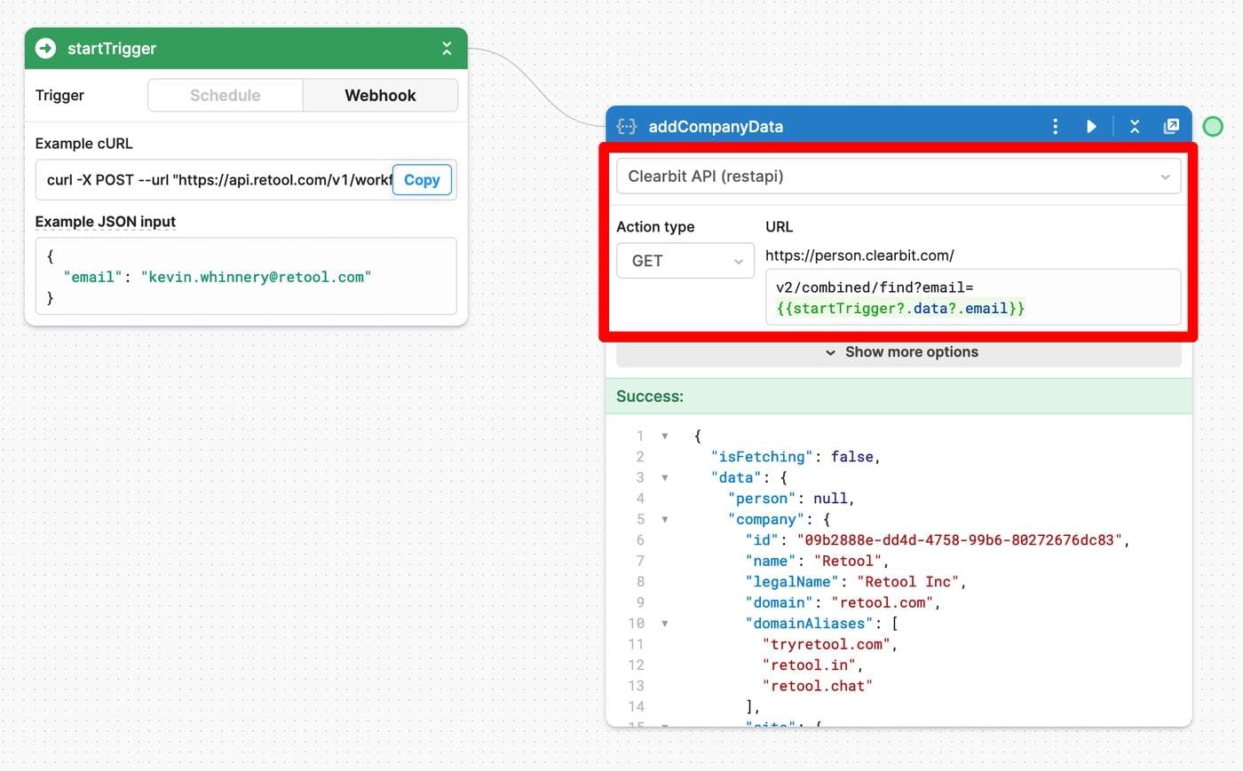Open the three-dot menu on addCompanyData
Screen dimensions: 1243x771
click(1055, 126)
